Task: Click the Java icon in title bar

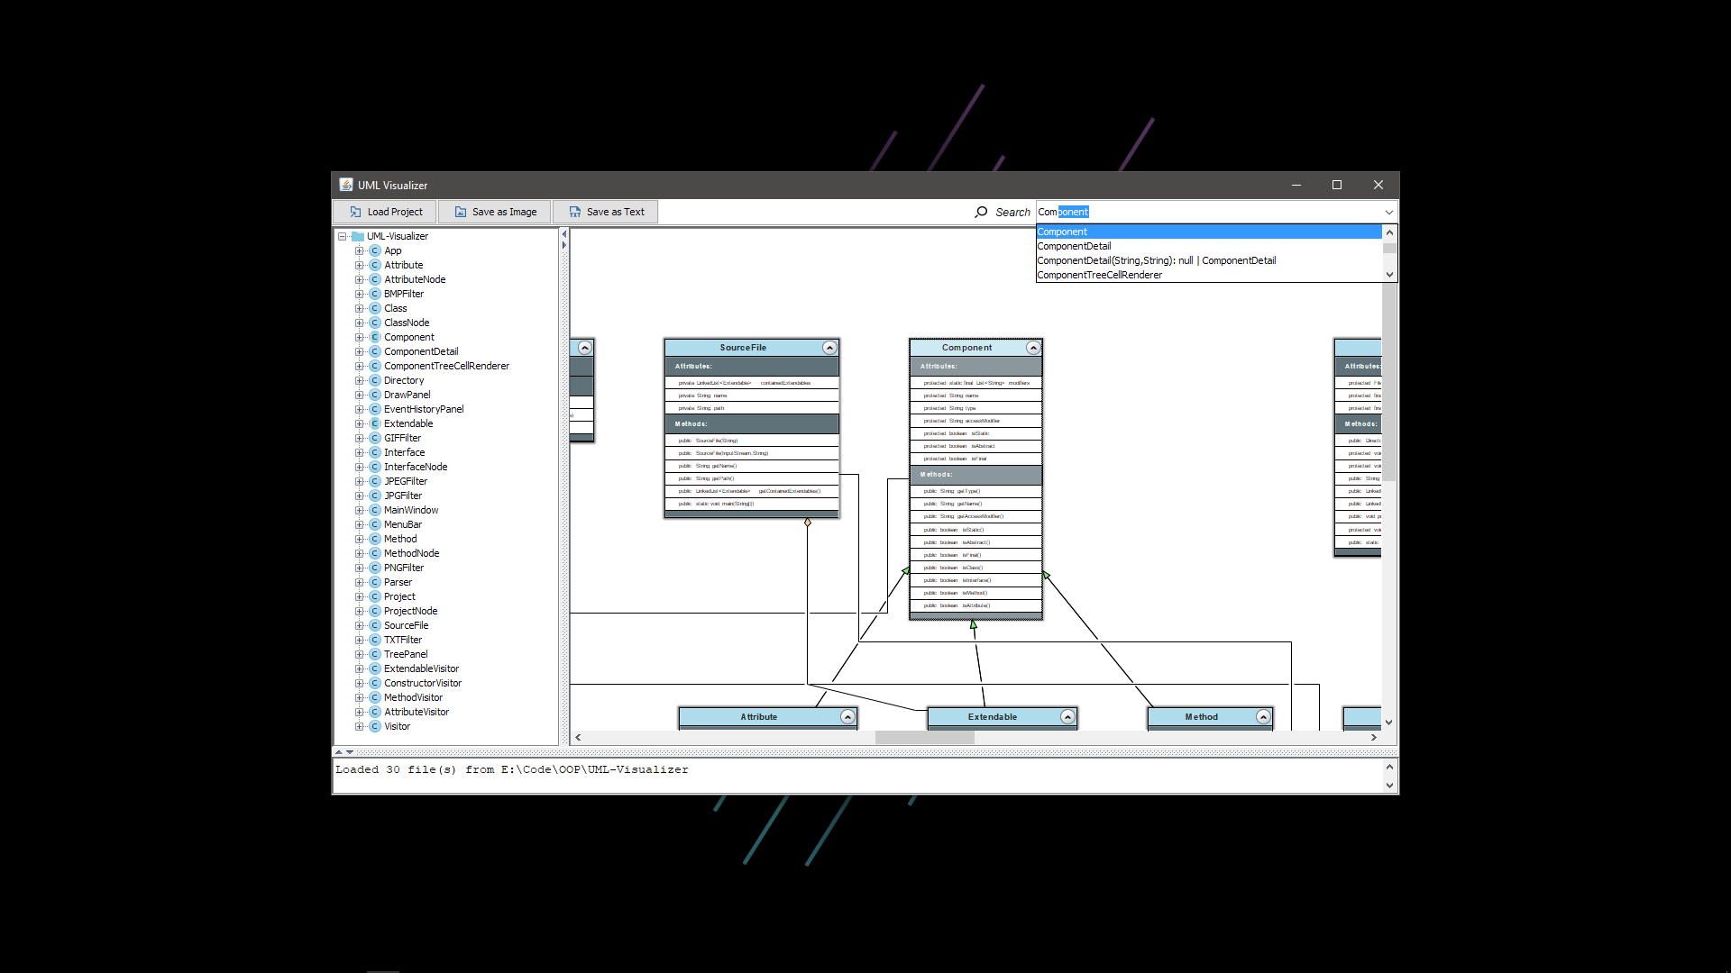Action: pos(346,185)
